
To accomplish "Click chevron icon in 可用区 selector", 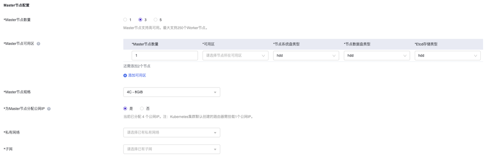I will coord(263,56).
